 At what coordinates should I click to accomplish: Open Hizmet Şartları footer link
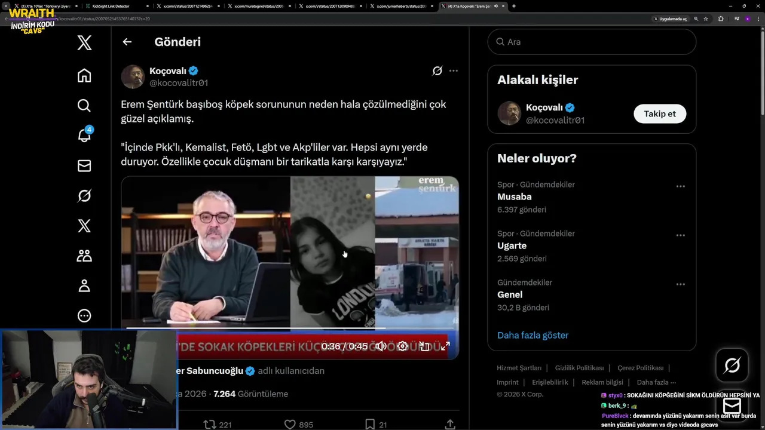pyautogui.click(x=519, y=368)
